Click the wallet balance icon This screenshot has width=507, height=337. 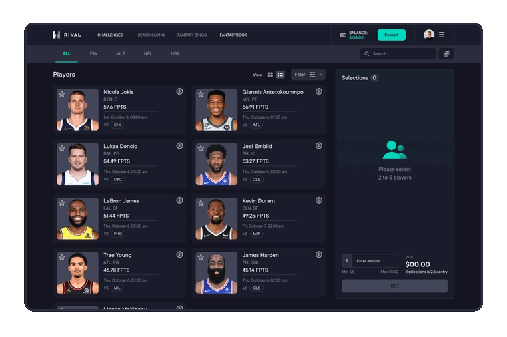click(x=343, y=35)
